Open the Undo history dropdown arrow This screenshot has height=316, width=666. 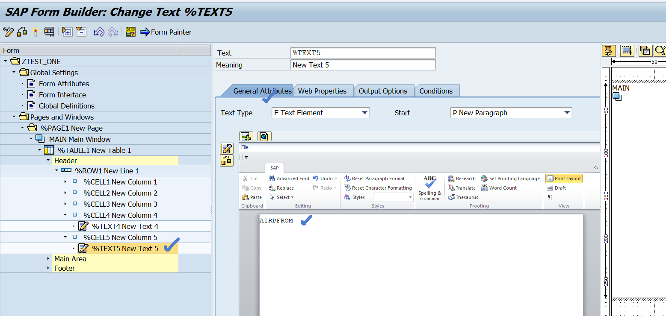336,178
